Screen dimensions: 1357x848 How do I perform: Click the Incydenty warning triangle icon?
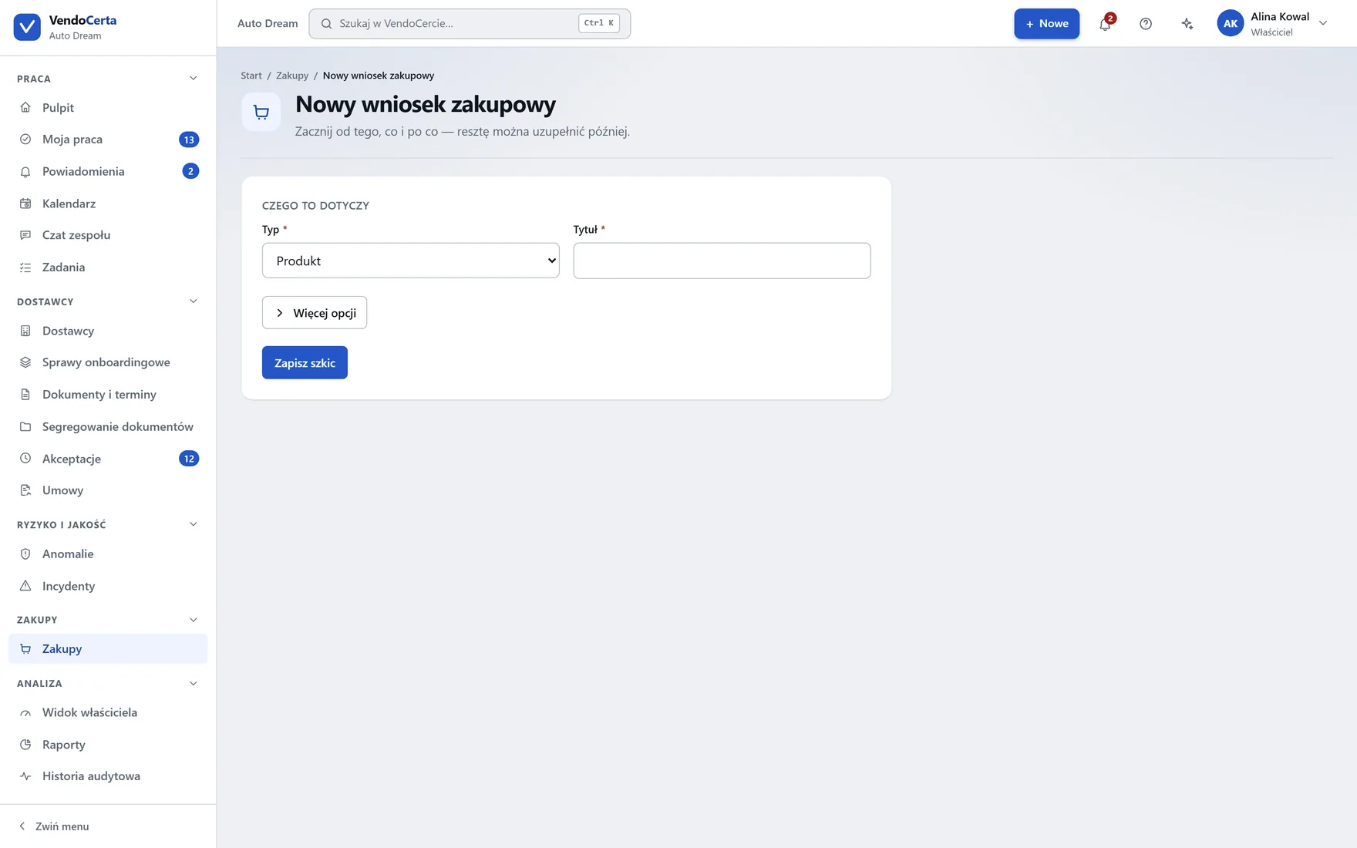[25, 586]
